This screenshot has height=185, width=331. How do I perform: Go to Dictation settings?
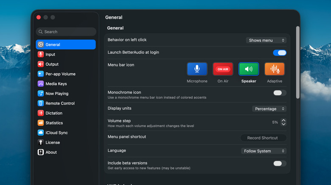[66, 113]
